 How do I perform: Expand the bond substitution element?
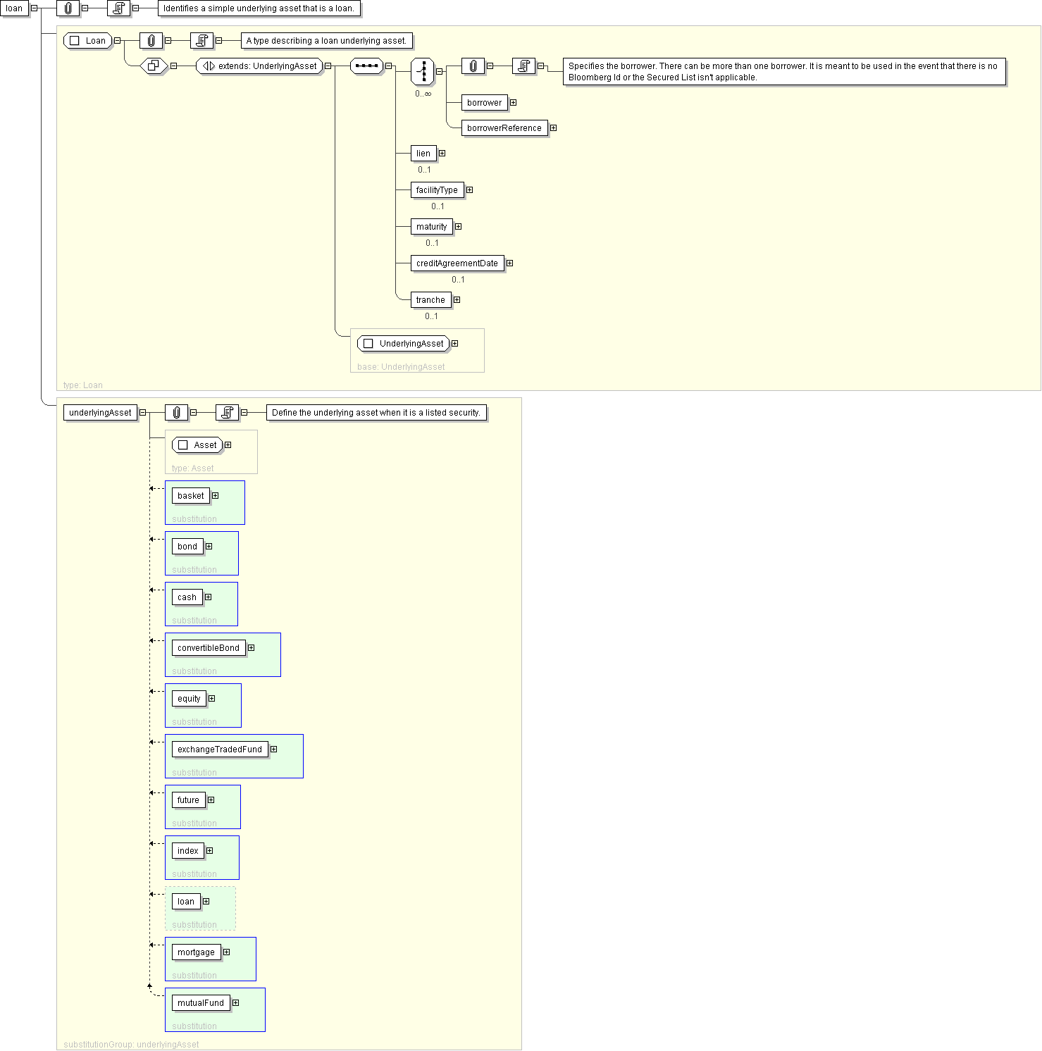pos(209,547)
